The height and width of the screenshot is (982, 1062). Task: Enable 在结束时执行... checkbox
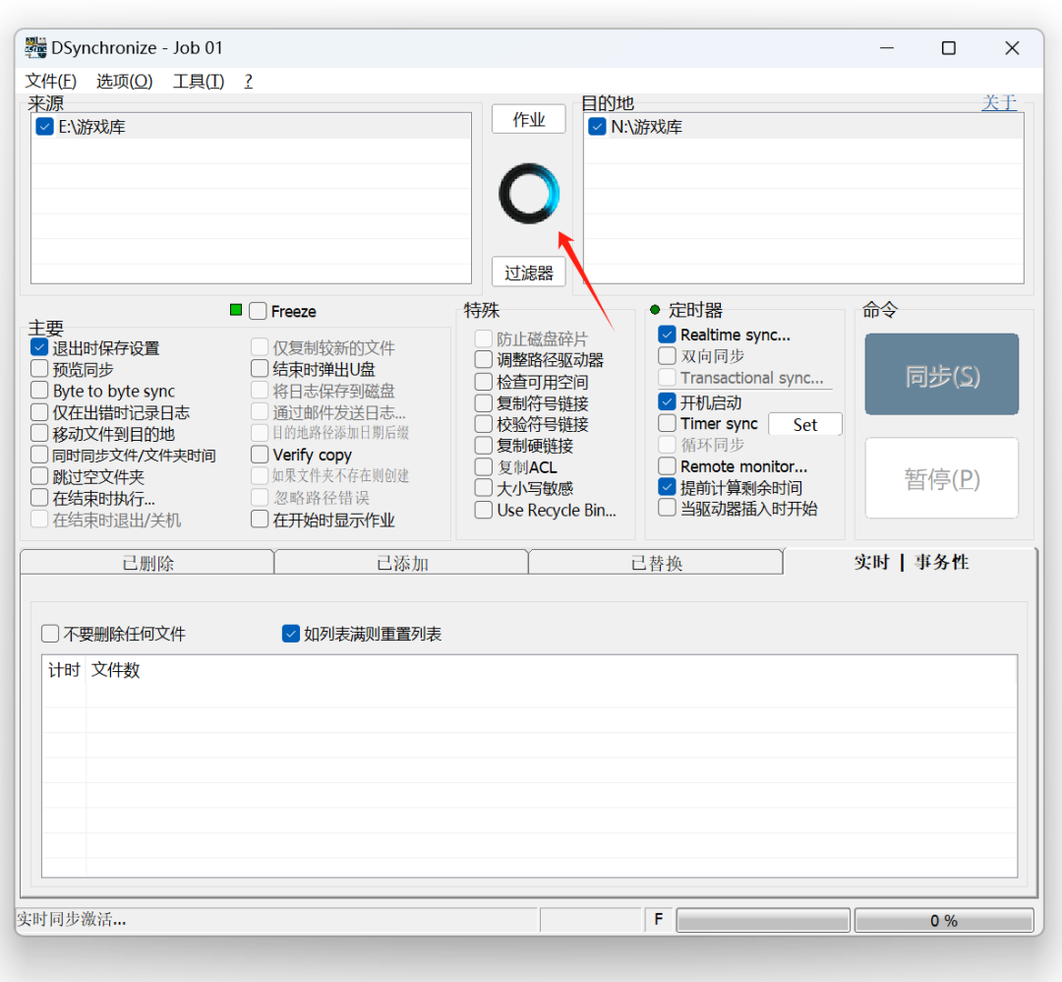tap(39, 498)
